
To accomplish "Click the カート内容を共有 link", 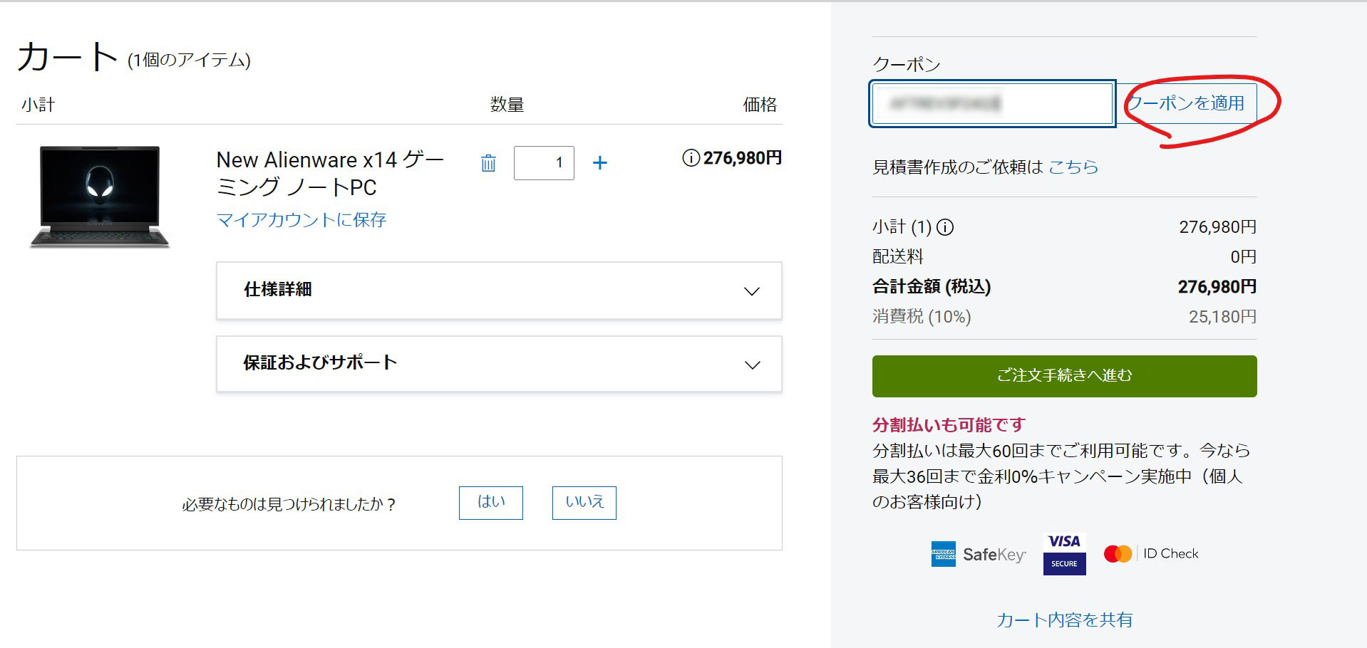I will pyautogui.click(x=1064, y=620).
